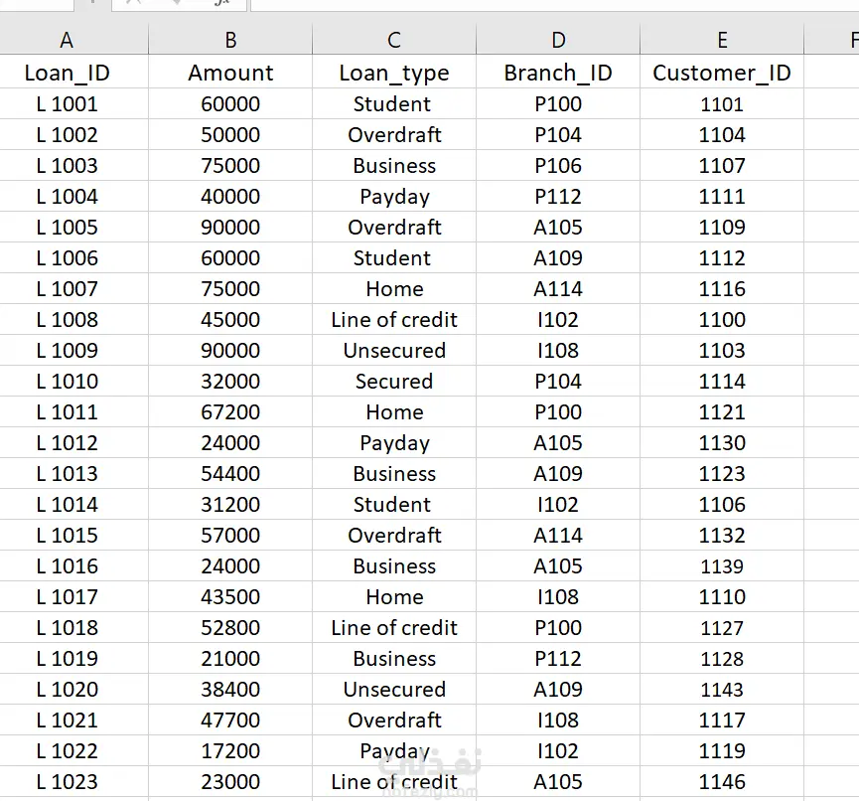This screenshot has width=859, height=801.
Task: Select the cell with Customer_ID 1100
Action: click(722, 319)
